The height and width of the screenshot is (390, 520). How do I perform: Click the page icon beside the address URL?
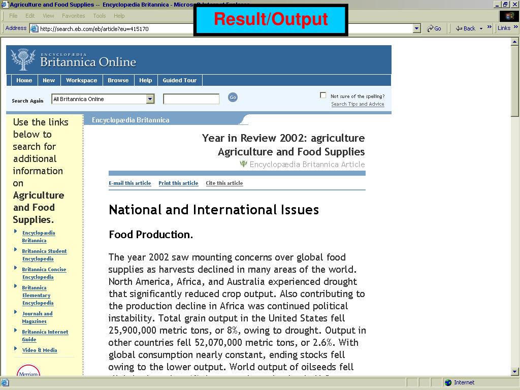tap(34, 28)
